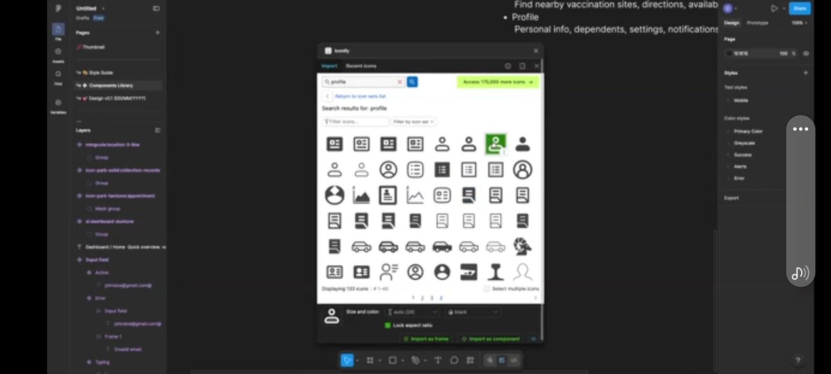831x374 pixels.
Task: Toggle the sidebar collapse icon beside Untitled
Action: [156, 8]
